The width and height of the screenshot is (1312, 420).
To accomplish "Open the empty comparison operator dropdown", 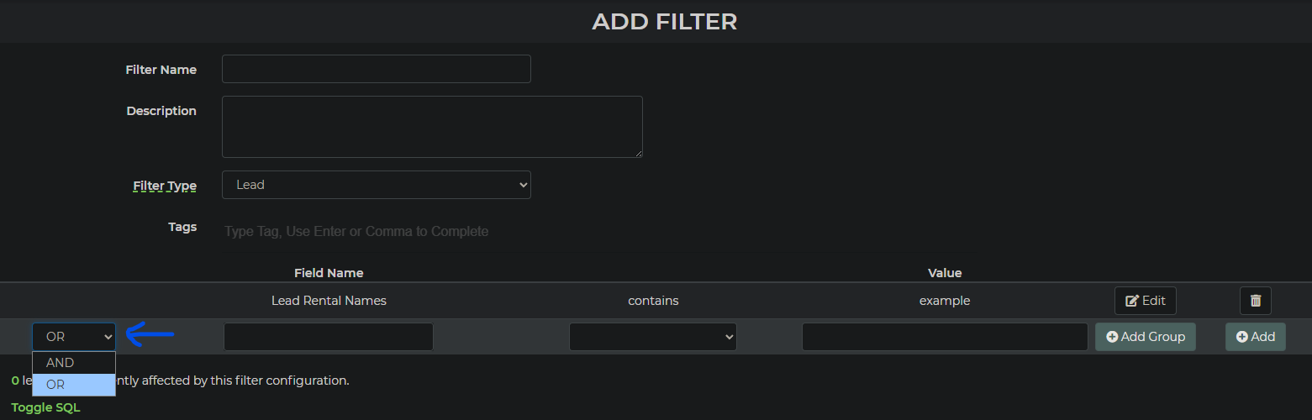I will (652, 337).
